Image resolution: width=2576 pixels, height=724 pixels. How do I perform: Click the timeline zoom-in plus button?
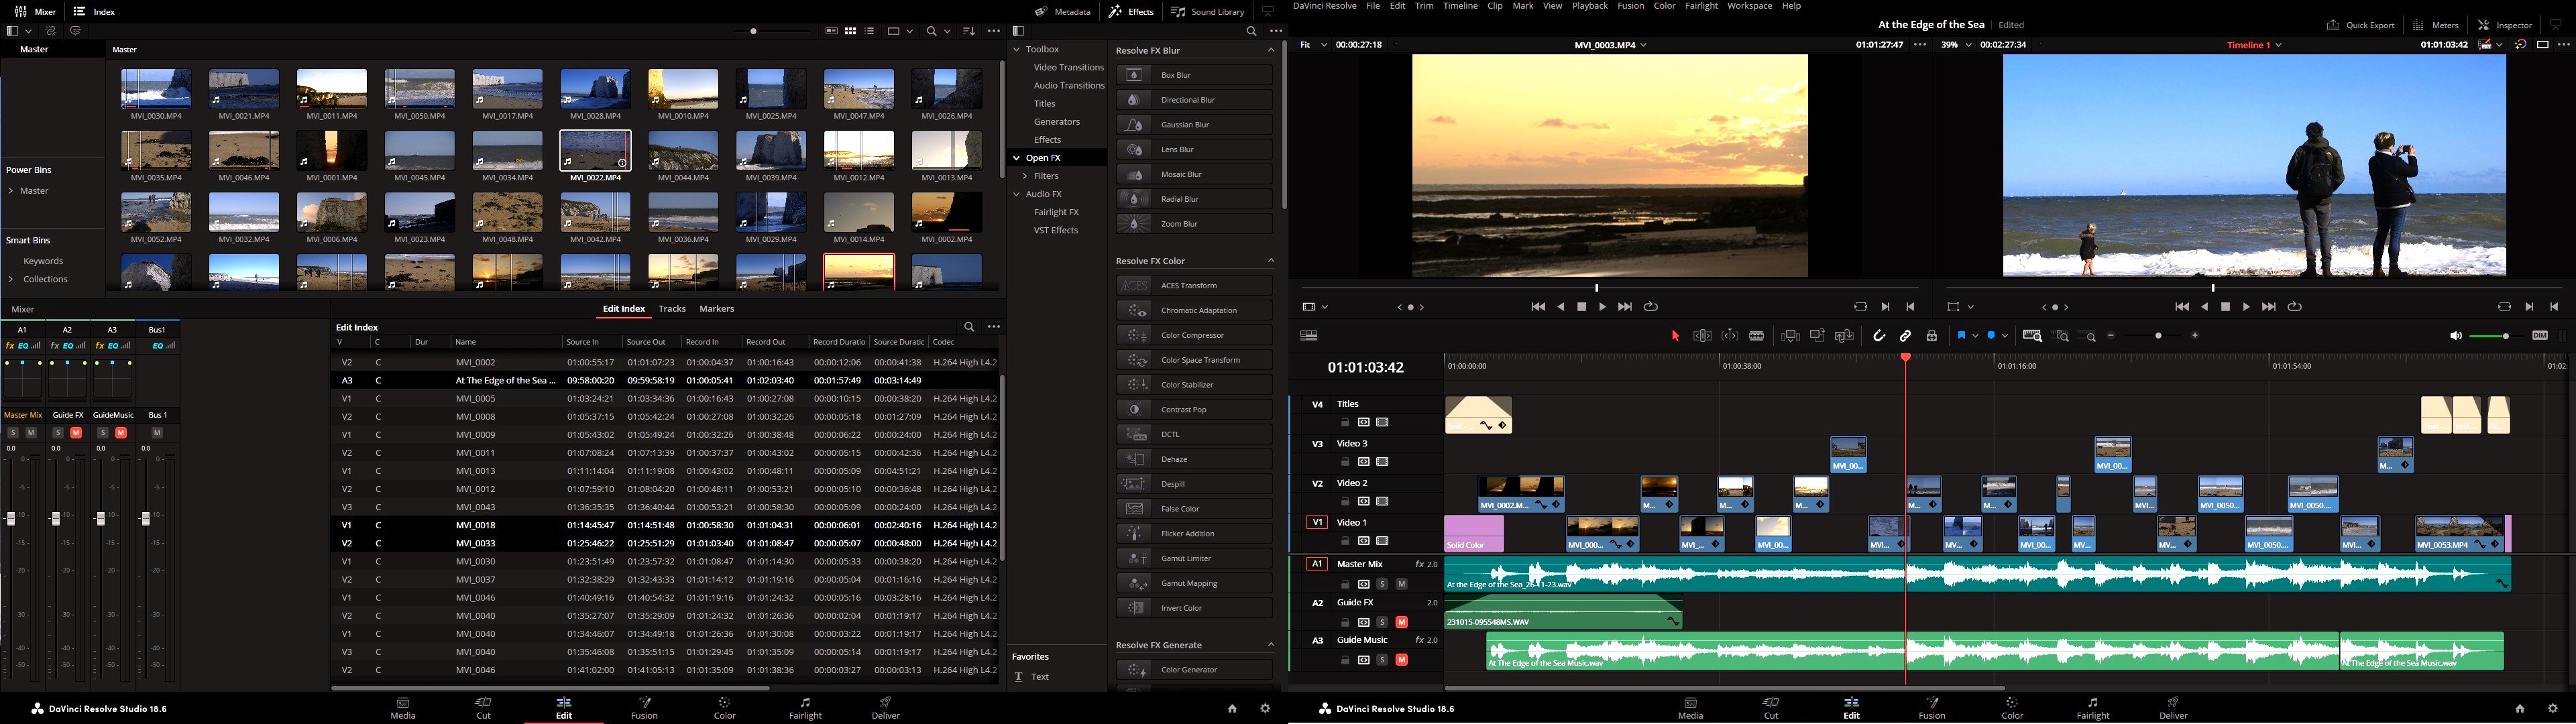point(2195,336)
